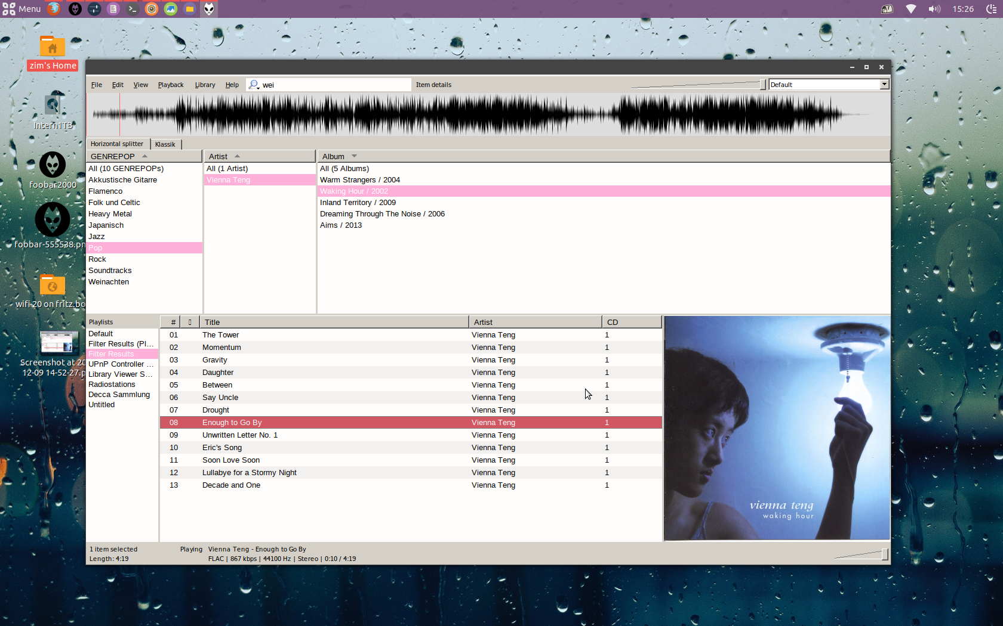1003x626 pixels.
Task: Click the # track number column header
Action: pyautogui.click(x=171, y=322)
